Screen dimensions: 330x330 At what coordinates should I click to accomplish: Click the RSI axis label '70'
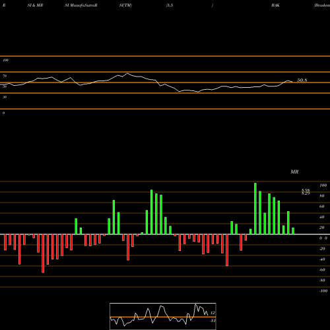pyautogui.click(x=5, y=76)
